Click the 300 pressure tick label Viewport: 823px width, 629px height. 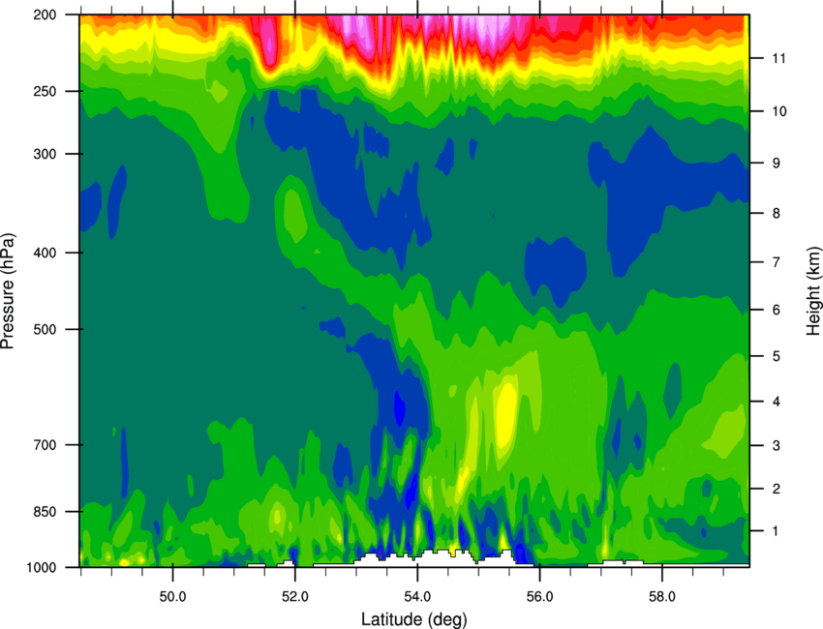[x=45, y=154]
